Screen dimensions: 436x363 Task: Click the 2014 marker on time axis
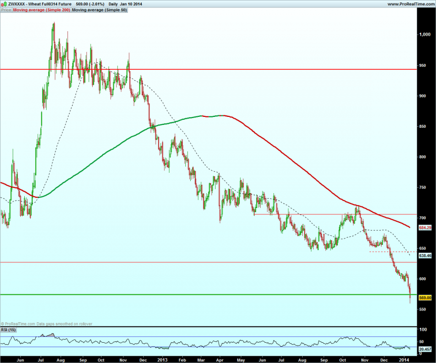[404, 360]
